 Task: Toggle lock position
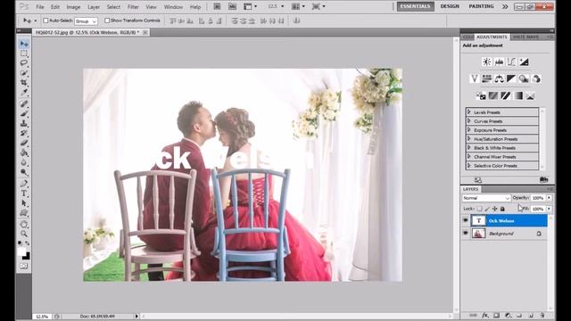tap(495, 209)
